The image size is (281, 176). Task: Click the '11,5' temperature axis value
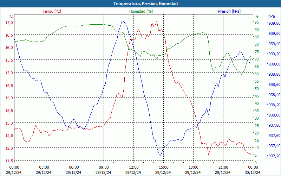[9, 161]
